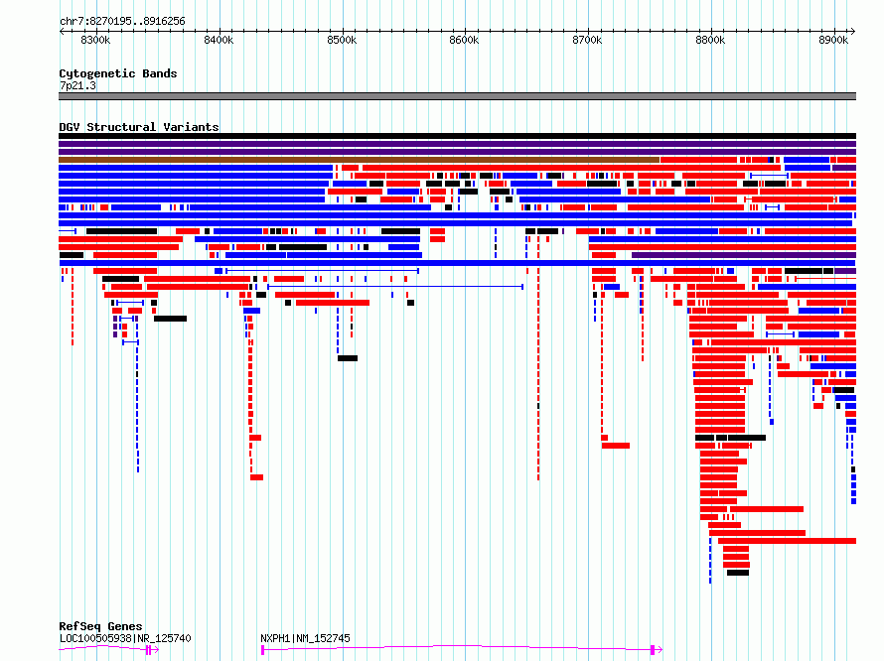The height and width of the screenshot is (661, 884).
Task: Click the 8400k ruler tick label
Action: click(219, 40)
